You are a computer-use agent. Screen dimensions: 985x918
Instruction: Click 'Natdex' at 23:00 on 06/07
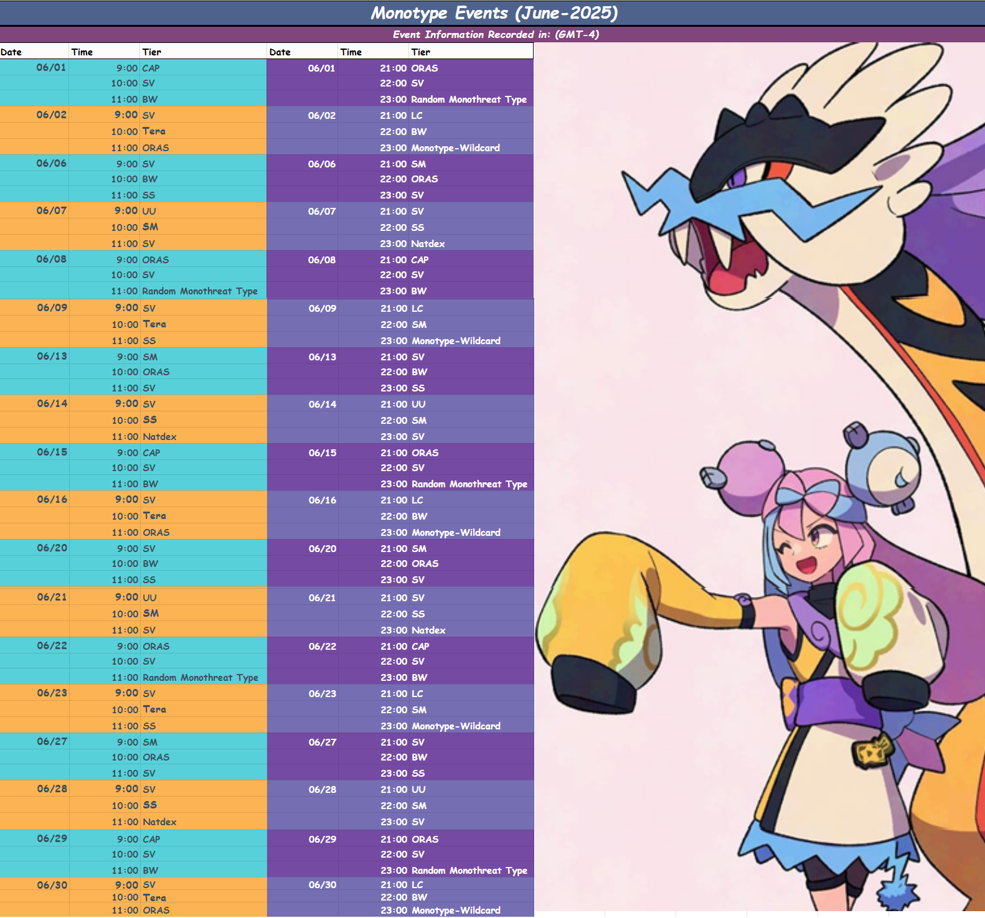pyautogui.click(x=428, y=244)
